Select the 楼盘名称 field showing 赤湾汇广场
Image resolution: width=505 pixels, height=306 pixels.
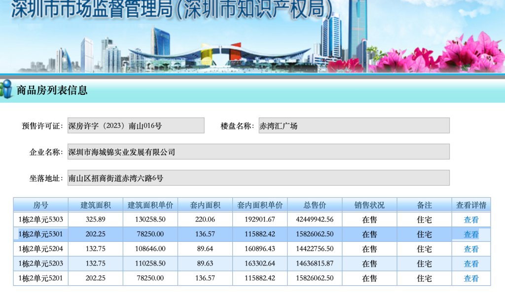pos(354,125)
